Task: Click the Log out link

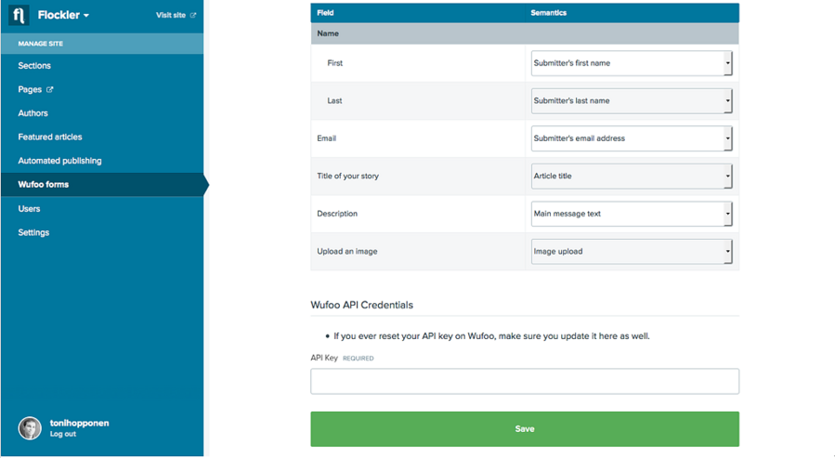Action: (x=63, y=434)
